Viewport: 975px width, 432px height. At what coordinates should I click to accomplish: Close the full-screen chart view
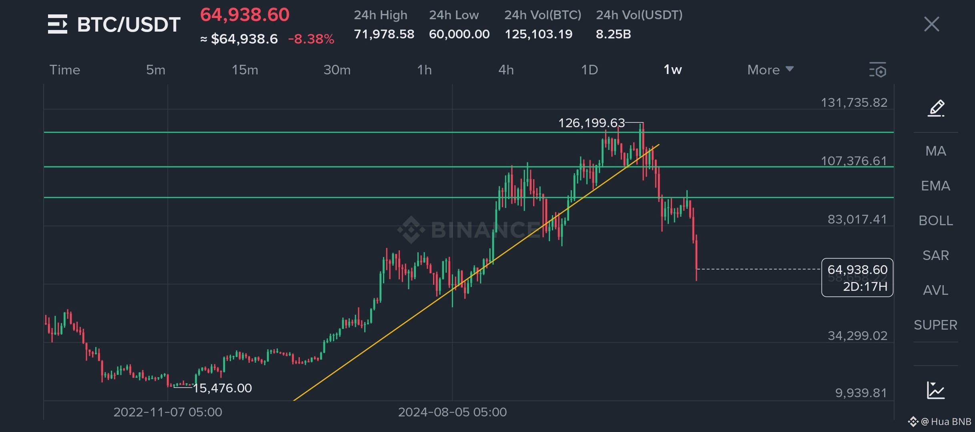pyautogui.click(x=931, y=24)
